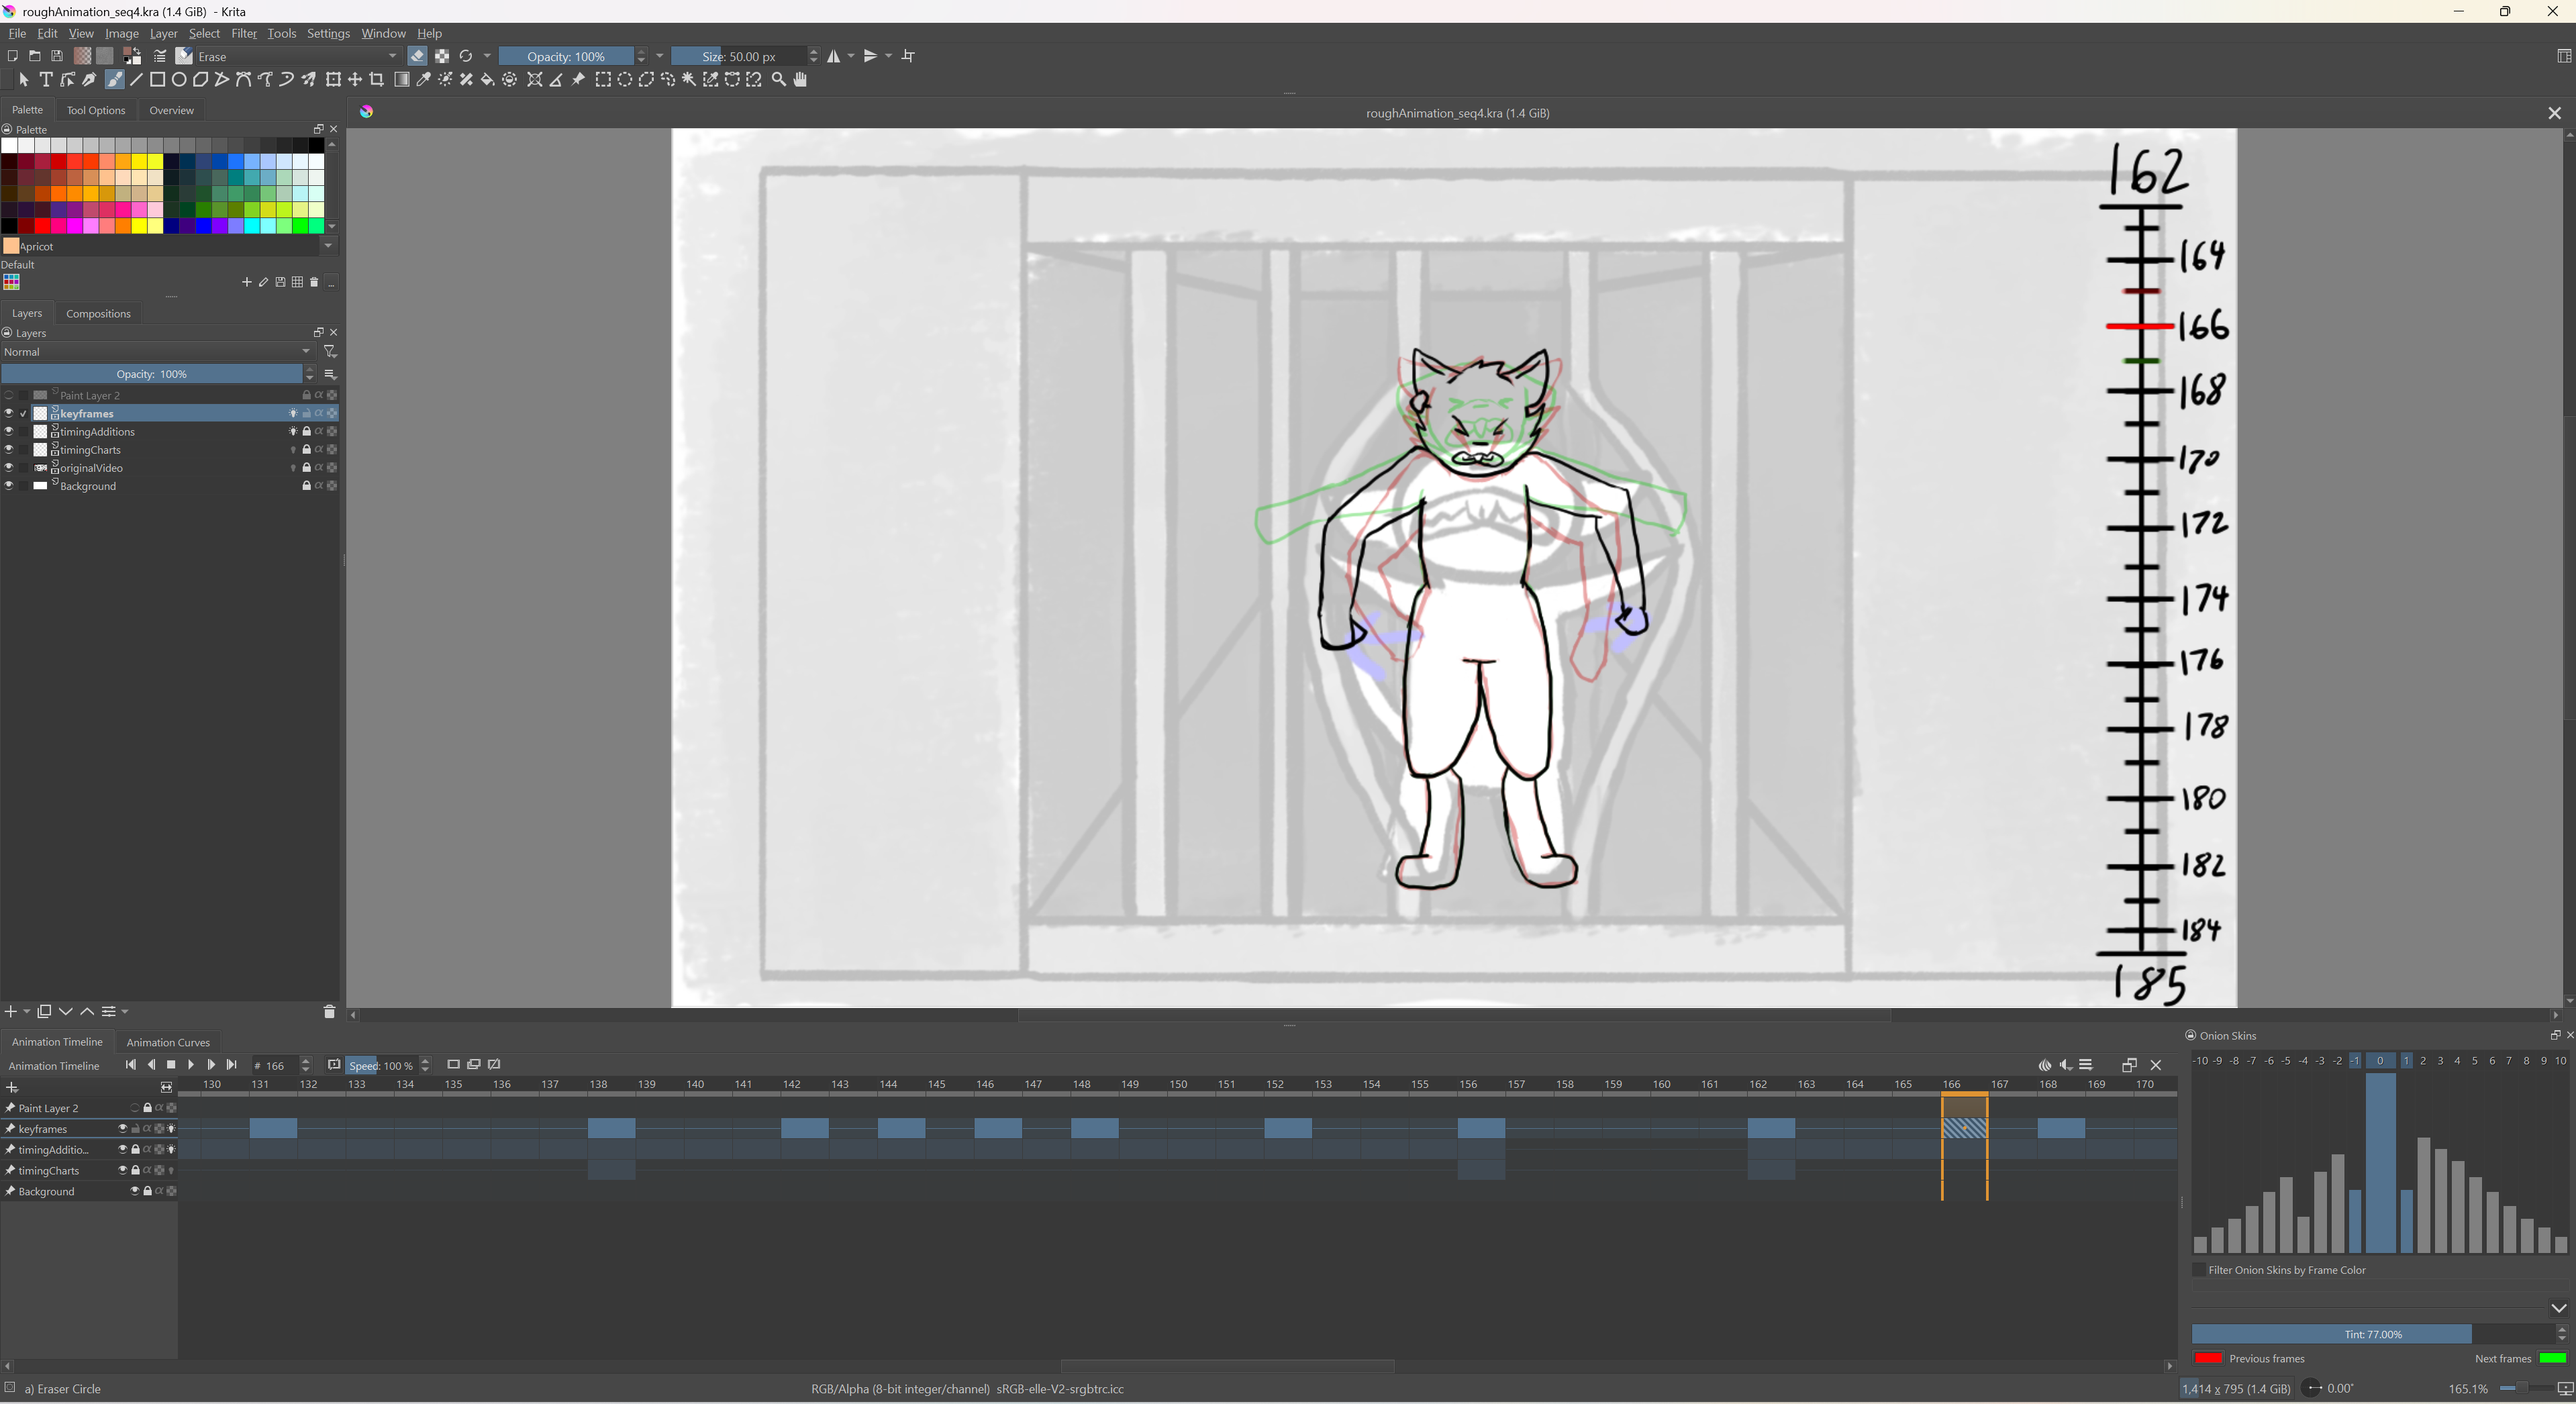The image size is (2576, 1404).
Task: Switch to the Animation Curves tab
Action: coord(168,1042)
